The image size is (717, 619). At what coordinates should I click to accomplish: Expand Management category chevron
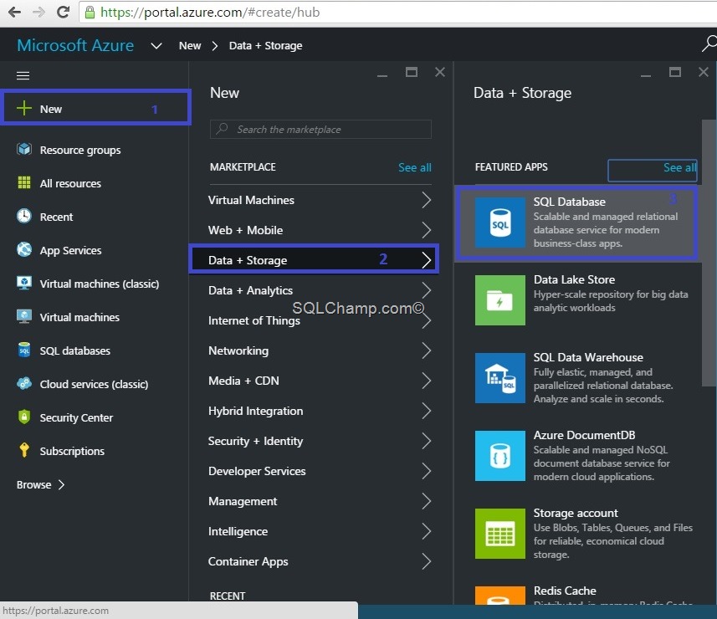point(426,502)
